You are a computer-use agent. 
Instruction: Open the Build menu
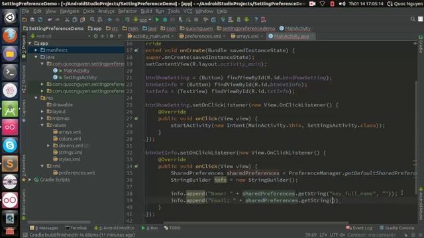point(146,11)
